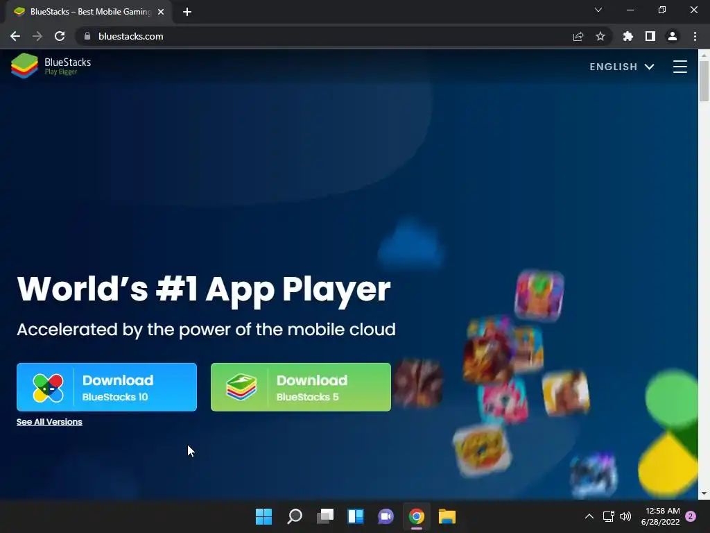Click the Chrome icon in the taskbar
The width and height of the screenshot is (710, 533).
[417, 516]
